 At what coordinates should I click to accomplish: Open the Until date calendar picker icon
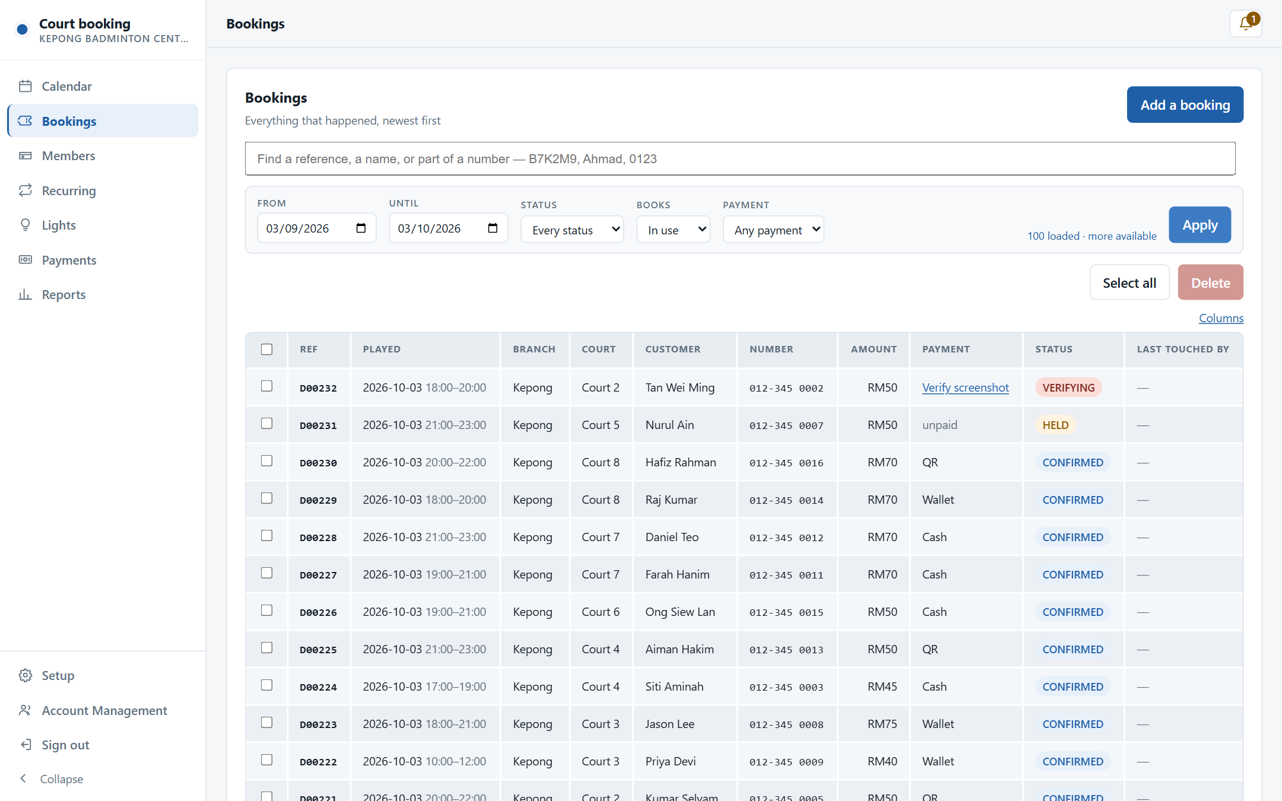coord(493,228)
